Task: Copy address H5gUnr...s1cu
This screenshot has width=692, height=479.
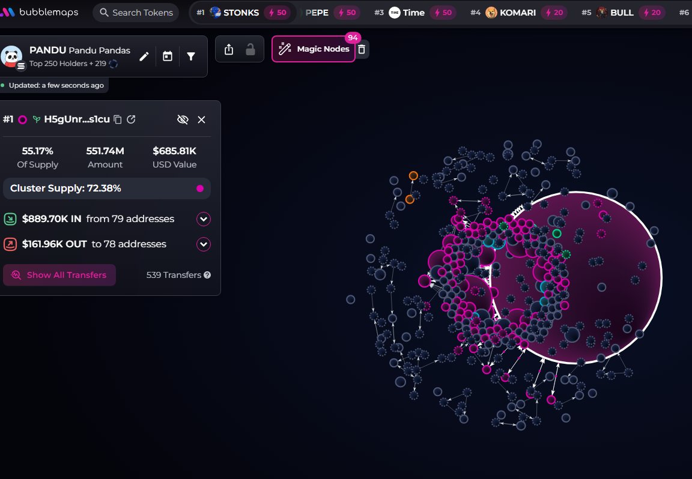Action: coord(117,119)
